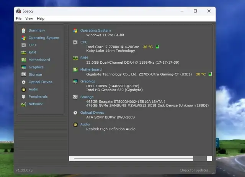Click the monitor icon beside the Graphics heading
Image resolution: width=245 pixels, height=177 pixels.
[x=75, y=81]
